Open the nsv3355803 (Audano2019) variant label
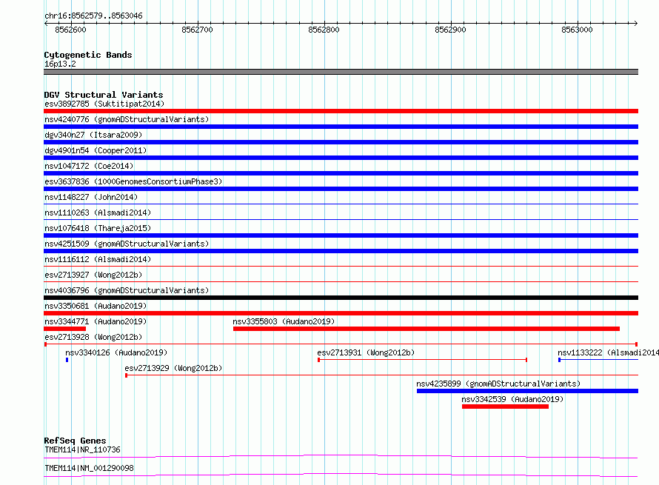659x485 pixels. [x=284, y=321]
